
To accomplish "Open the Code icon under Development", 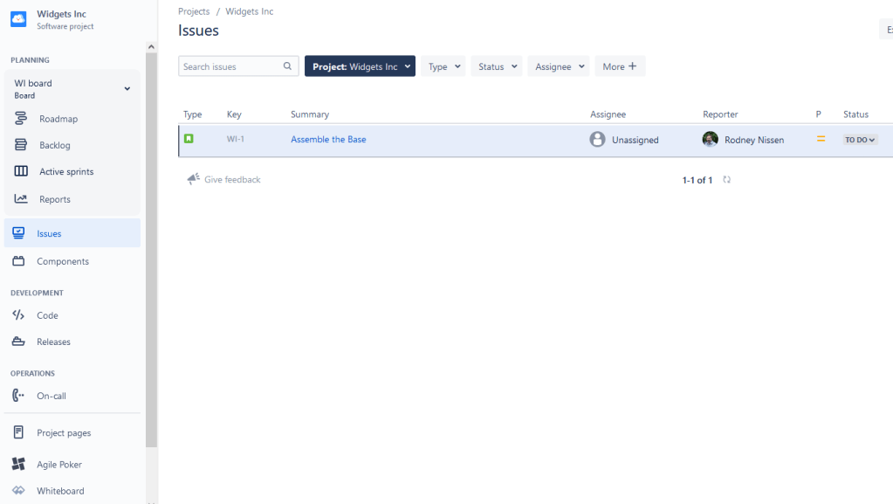I will point(18,315).
